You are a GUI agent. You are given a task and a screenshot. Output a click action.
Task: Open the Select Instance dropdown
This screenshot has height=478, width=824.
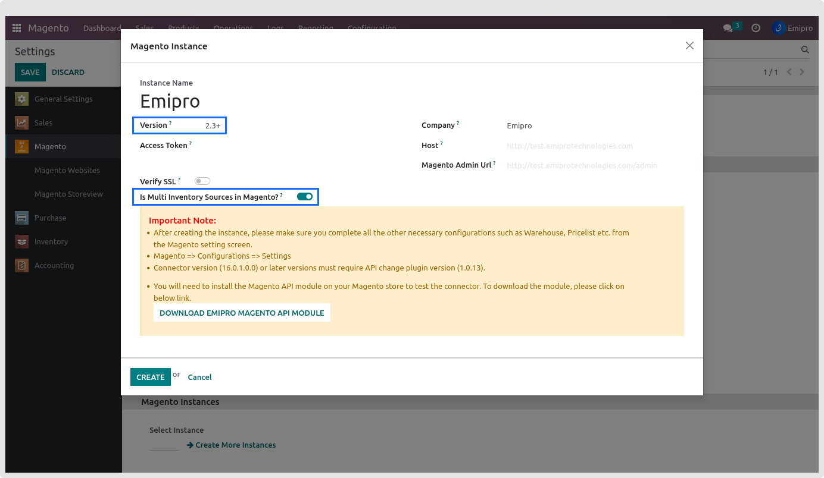click(x=164, y=445)
